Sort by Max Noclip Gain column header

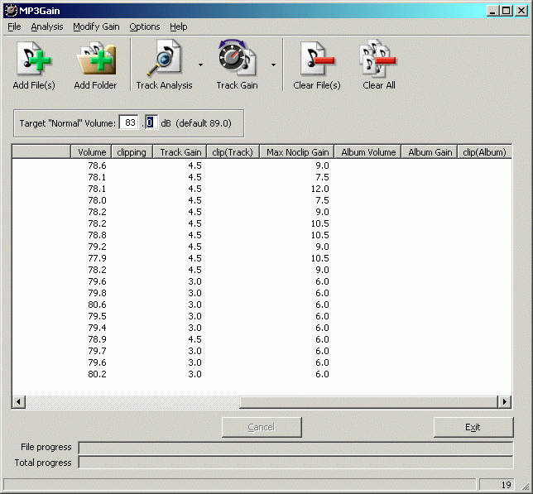(297, 152)
